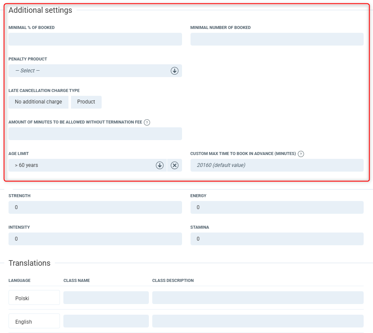Click the Stamina value field
The height and width of the screenshot is (333, 373).
277,239
